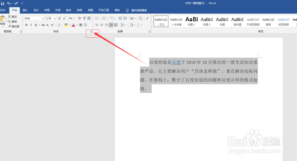Switch to the 设计 ribbon tab
This screenshot has width=297, height=161.
[36, 10]
